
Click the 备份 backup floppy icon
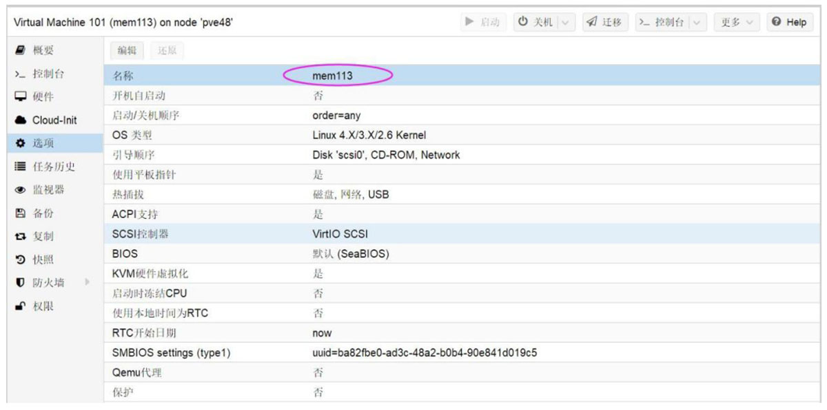pyautogui.click(x=20, y=213)
